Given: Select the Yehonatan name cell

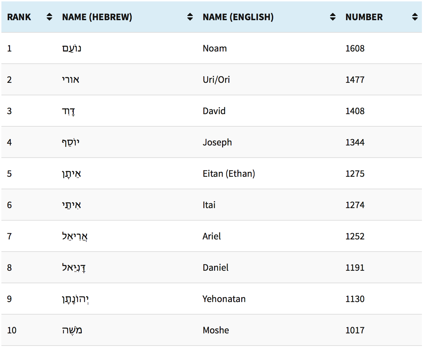Looking at the screenshot, I should coord(224,299).
